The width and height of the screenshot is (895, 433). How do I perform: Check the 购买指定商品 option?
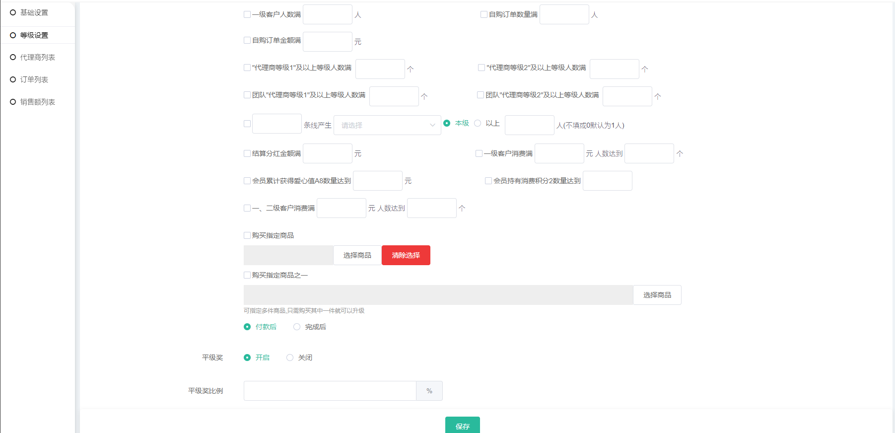pyautogui.click(x=247, y=235)
